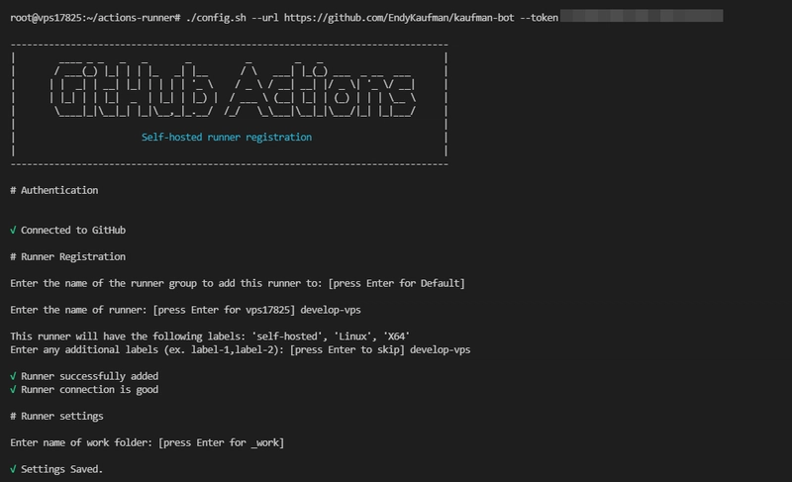Viewport: 792px width, 482px height.
Task: Click the checkmark before 'Connected to GitHub'
Action: coord(13,231)
